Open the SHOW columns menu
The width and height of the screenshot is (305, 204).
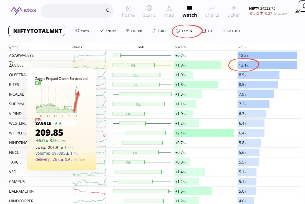pos(108,31)
